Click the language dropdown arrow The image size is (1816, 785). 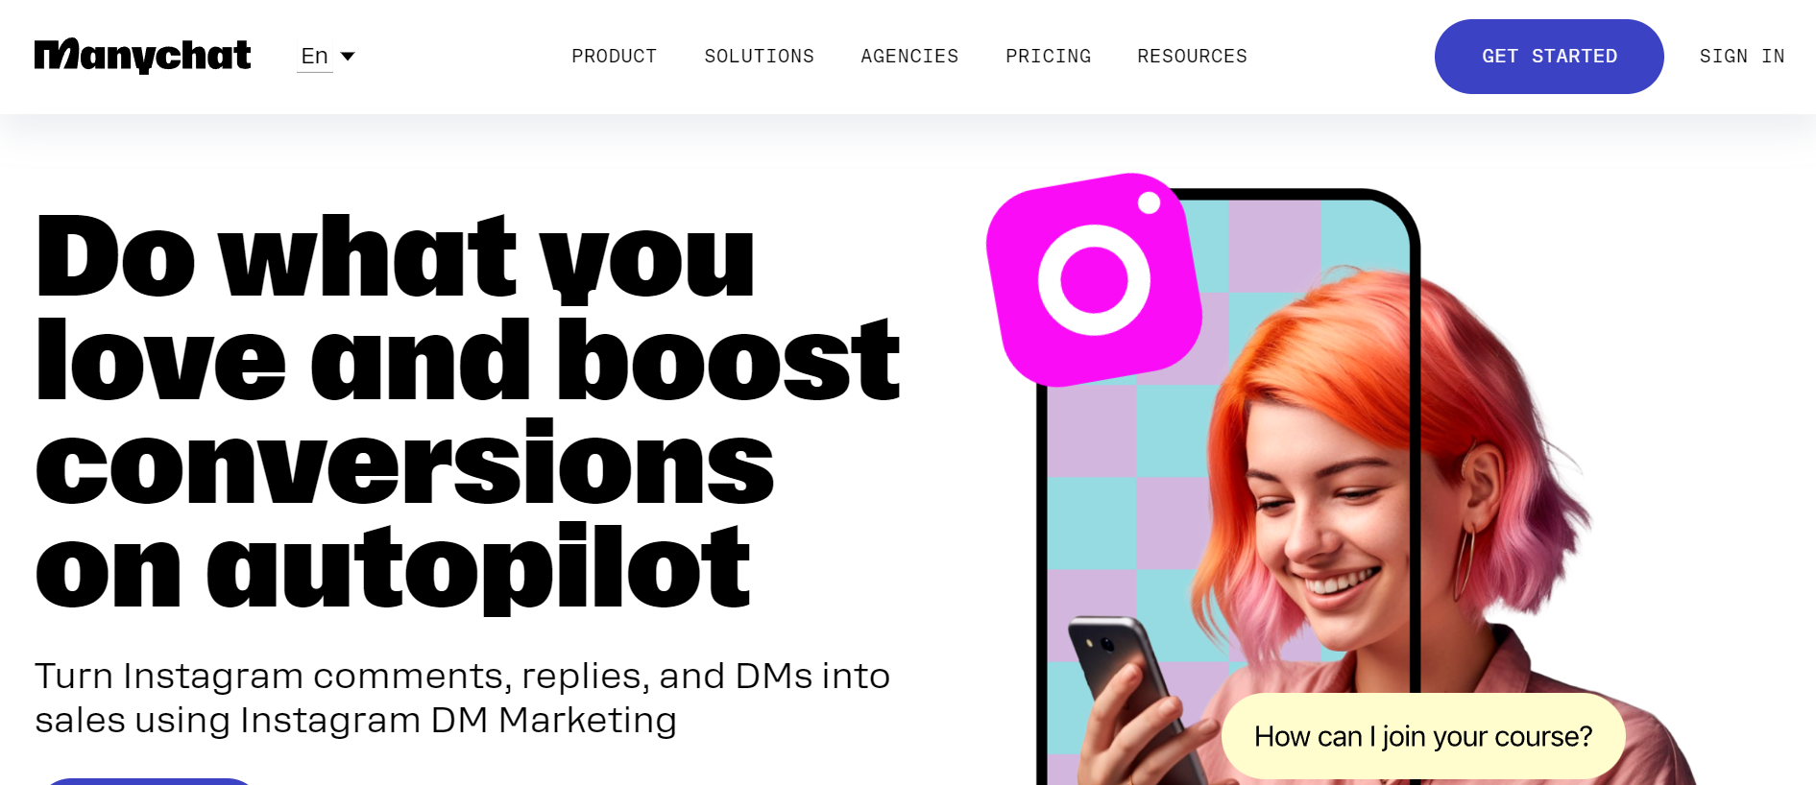tap(348, 57)
